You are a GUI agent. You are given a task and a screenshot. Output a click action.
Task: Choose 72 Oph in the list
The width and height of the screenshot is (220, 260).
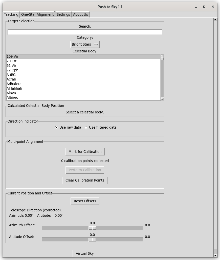(83, 70)
